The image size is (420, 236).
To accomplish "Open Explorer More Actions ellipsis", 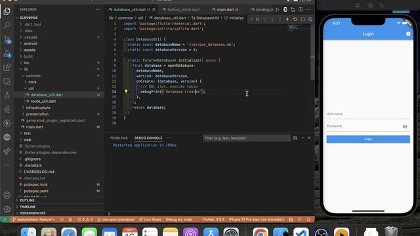I will (x=98, y=9).
